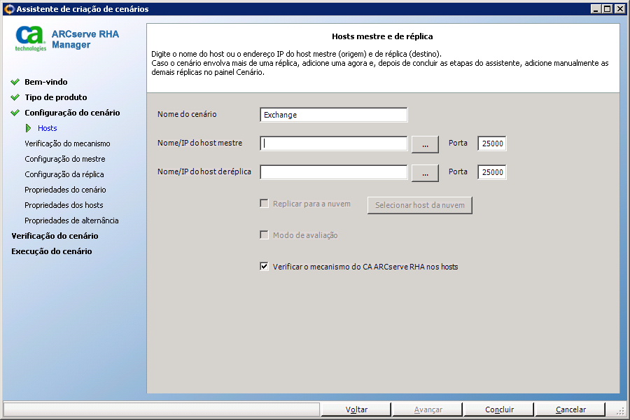This screenshot has height=420, width=630.
Task: Click the green arrow beside Hosts
Action: click(x=28, y=128)
